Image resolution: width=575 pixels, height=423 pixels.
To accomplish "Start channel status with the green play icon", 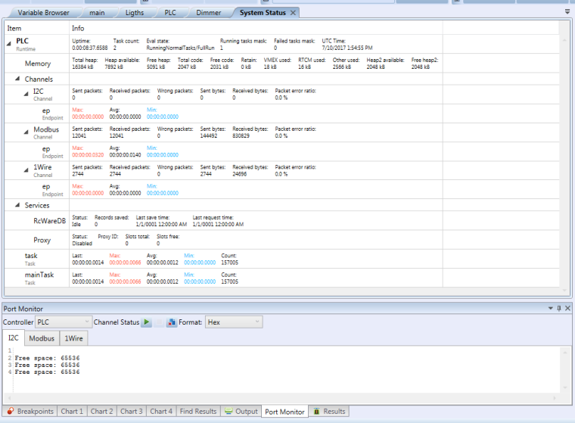I will 148,322.
